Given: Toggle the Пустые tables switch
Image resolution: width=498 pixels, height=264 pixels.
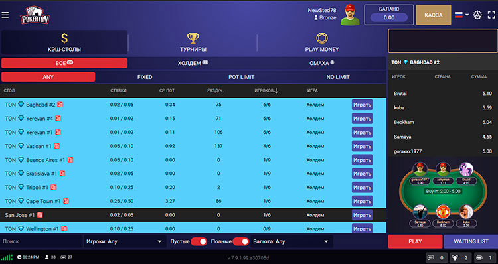Looking at the screenshot, I should click(199, 241).
